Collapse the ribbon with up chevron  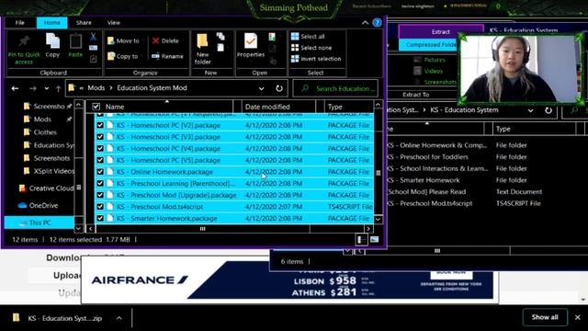pyautogui.click(x=365, y=22)
